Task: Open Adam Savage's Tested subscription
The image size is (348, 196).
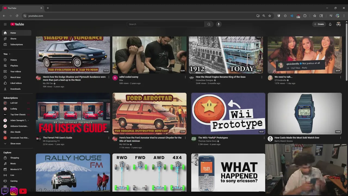Action: click(x=16, y=120)
